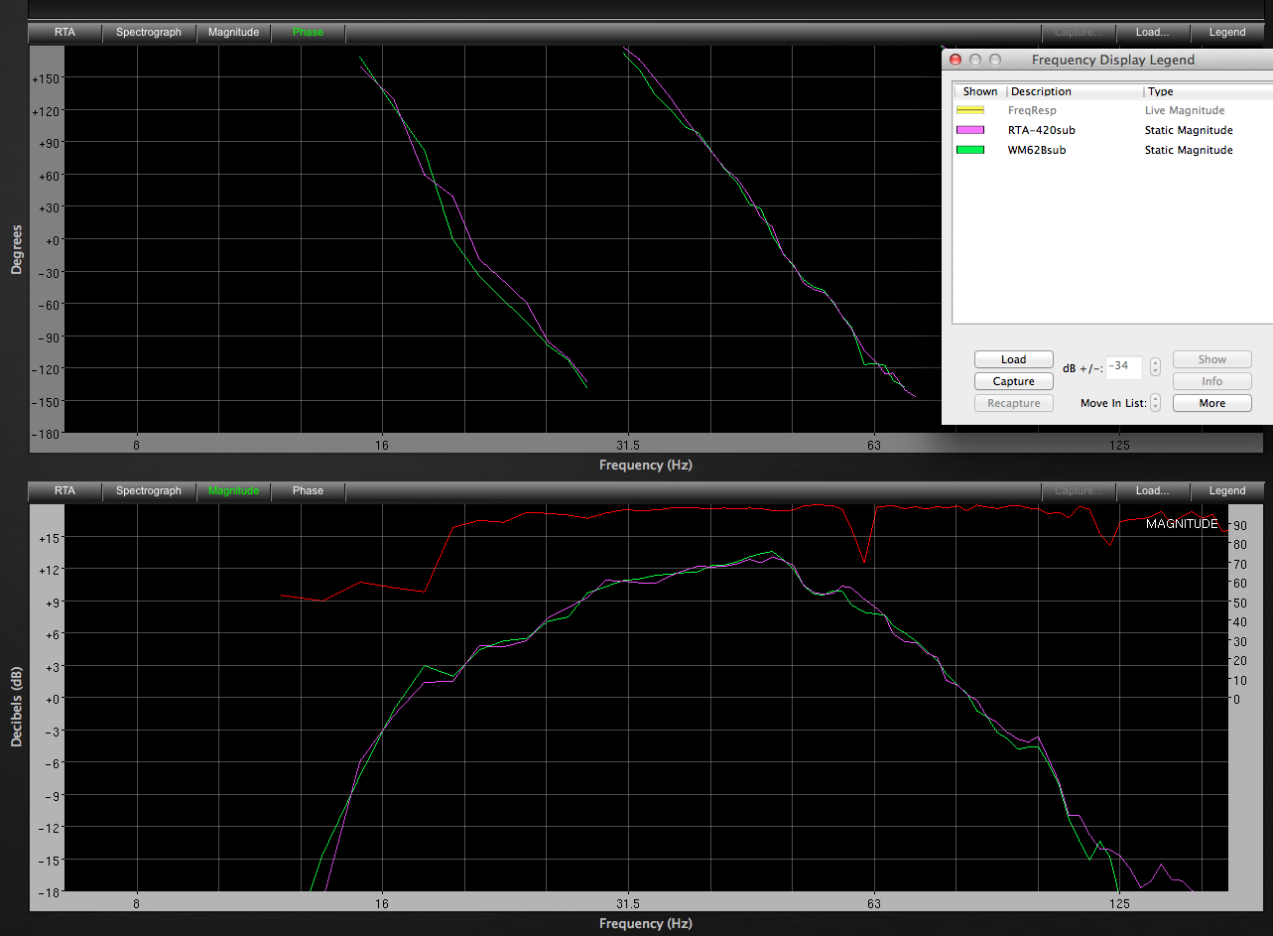Open Legend from bottom graph toolbar
Image resolution: width=1273 pixels, height=936 pixels.
click(x=1227, y=491)
